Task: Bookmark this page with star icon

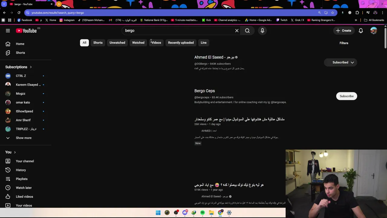Action: coord(333,13)
